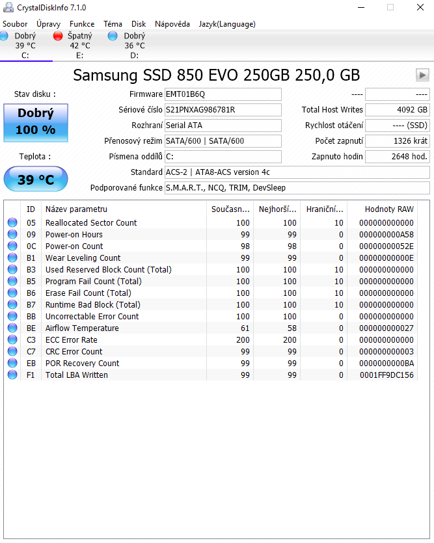This screenshot has width=434, height=543.
Task: Click status orb of POR Recovery Count row
Action: click(12, 364)
